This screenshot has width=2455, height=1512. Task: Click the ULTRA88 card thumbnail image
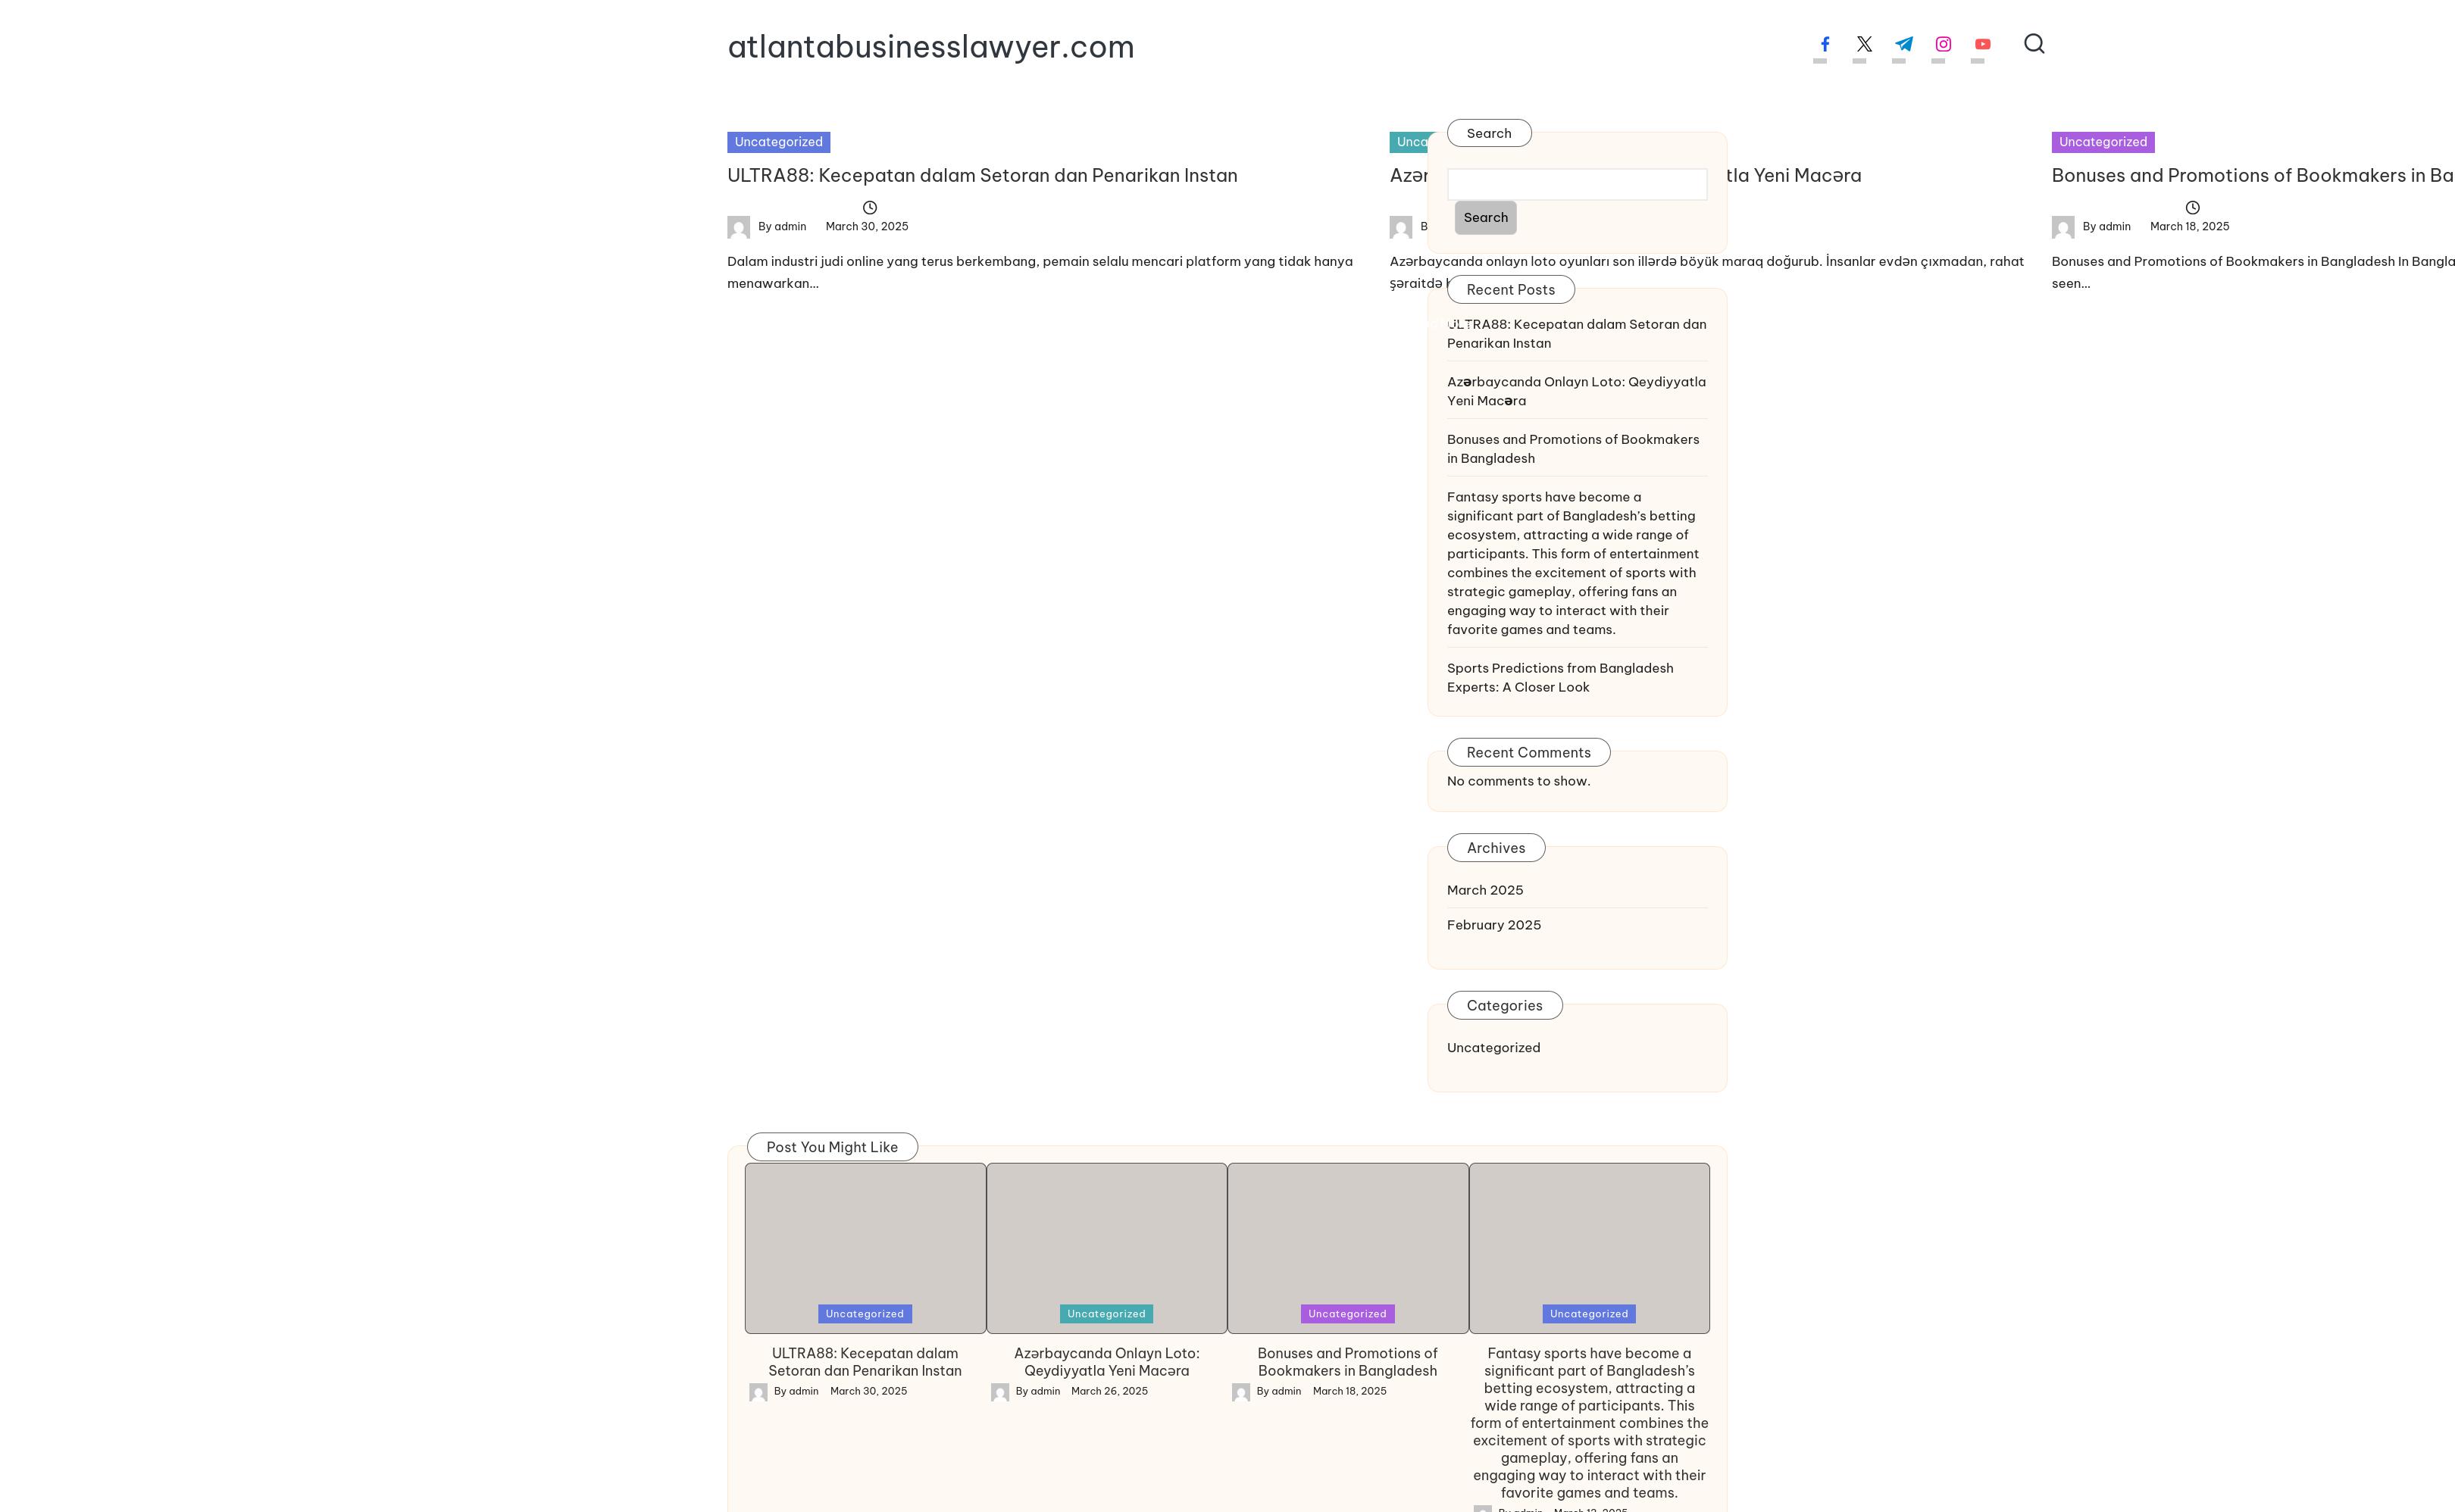click(865, 1248)
